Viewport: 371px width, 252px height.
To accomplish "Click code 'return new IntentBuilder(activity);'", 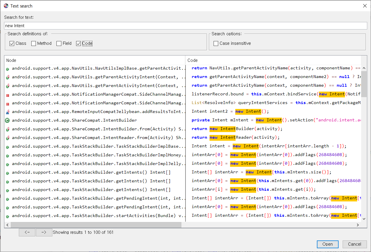I will click(x=237, y=129).
